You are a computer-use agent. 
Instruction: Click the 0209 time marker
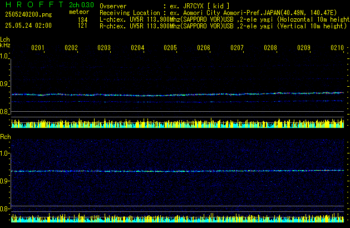(304, 48)
